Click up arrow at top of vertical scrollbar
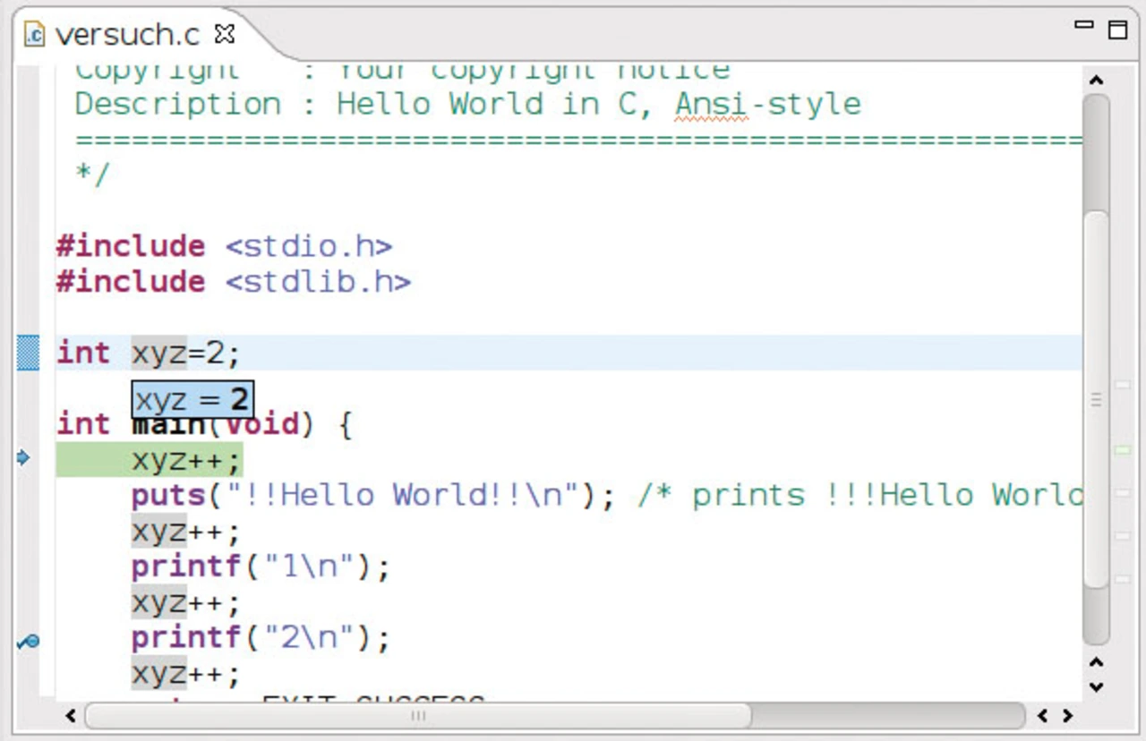 [1096, 81]
